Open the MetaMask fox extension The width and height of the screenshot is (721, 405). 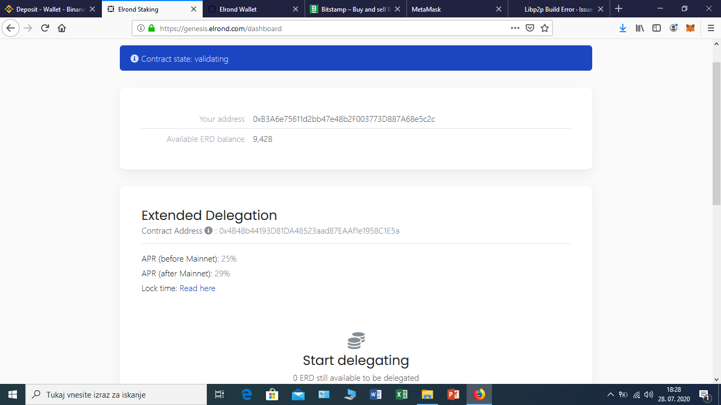click(x=690, y=28)
